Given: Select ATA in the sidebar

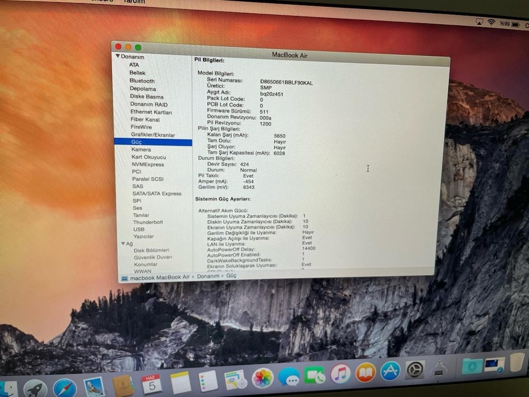Looking at the screenshot, I should 134,65.
